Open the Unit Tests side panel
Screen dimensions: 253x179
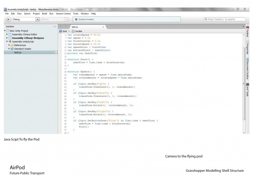pos(247,89)
